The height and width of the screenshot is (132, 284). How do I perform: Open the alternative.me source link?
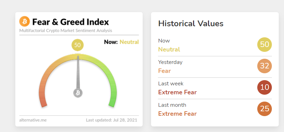(33, 120)
